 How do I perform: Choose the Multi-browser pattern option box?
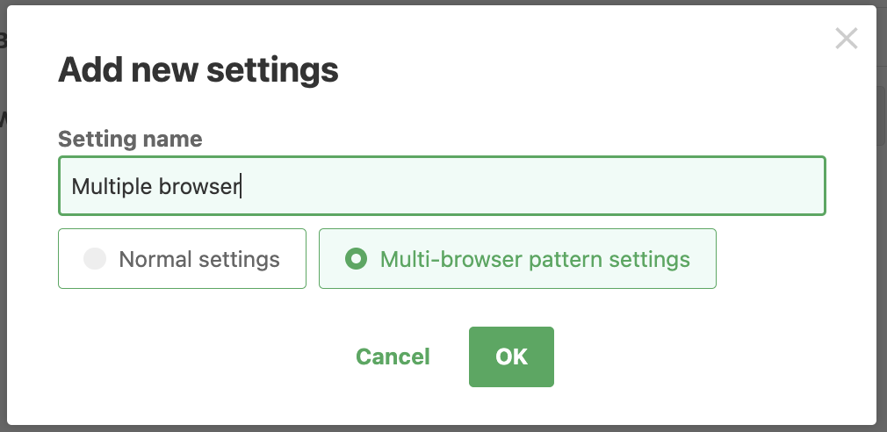point(517,259)
